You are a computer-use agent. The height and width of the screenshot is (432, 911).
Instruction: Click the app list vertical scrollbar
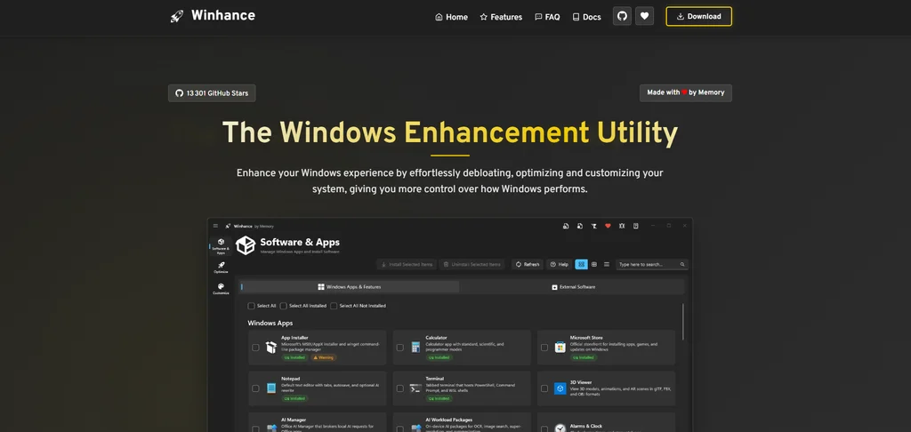click(x=683, y=322)
